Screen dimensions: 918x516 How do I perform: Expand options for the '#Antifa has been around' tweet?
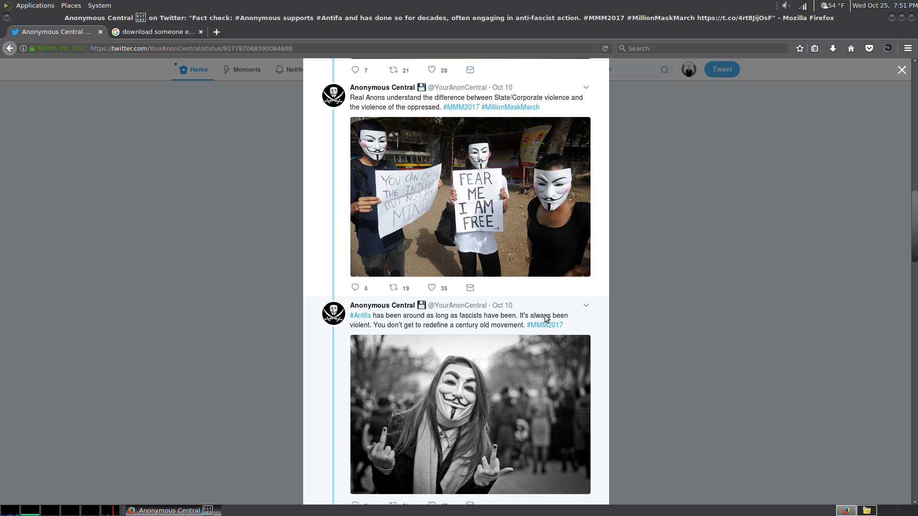coord(586,305)
